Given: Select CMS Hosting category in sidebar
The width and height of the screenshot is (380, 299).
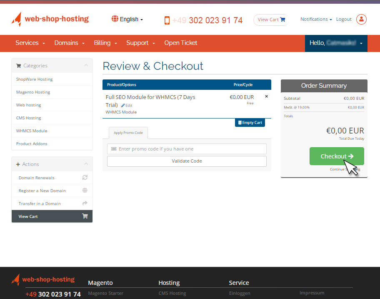Looking at the screenshot, I should (52, 118).
